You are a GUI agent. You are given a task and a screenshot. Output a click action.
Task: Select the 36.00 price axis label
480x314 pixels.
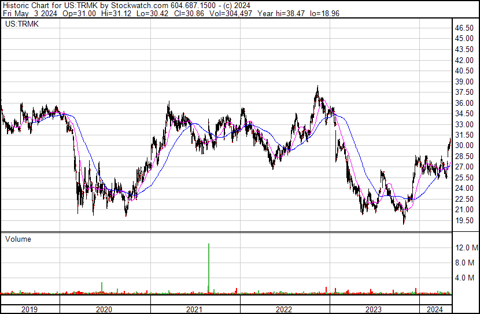click(464, 103)
